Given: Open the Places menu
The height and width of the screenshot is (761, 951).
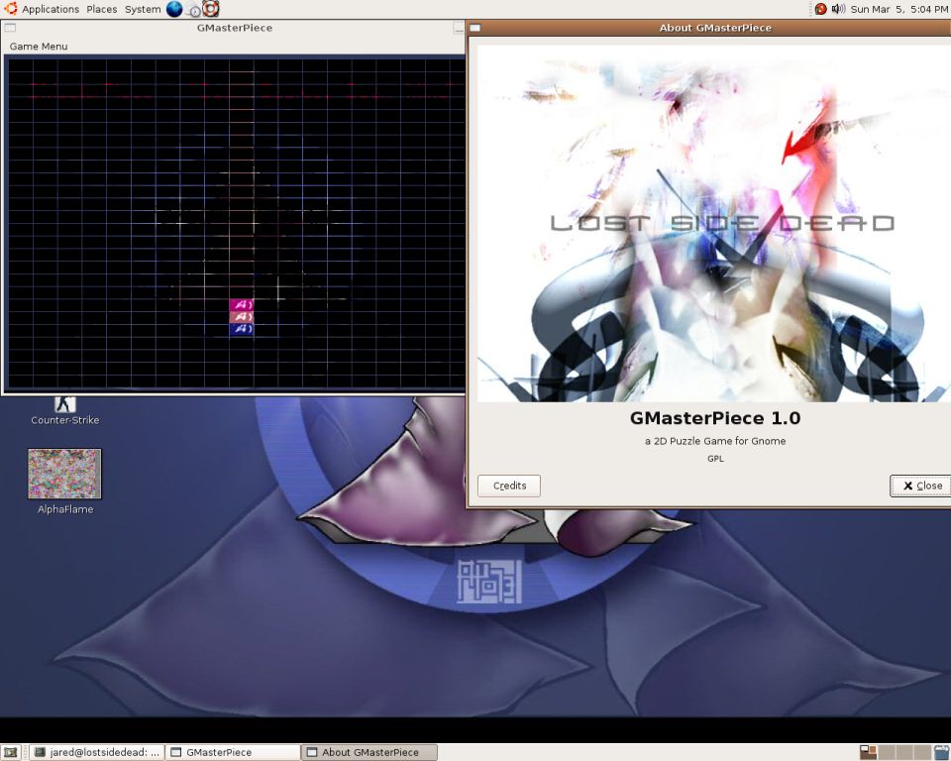Looking at the screenshot, I should pyautogui.click(x=101, y=9).
